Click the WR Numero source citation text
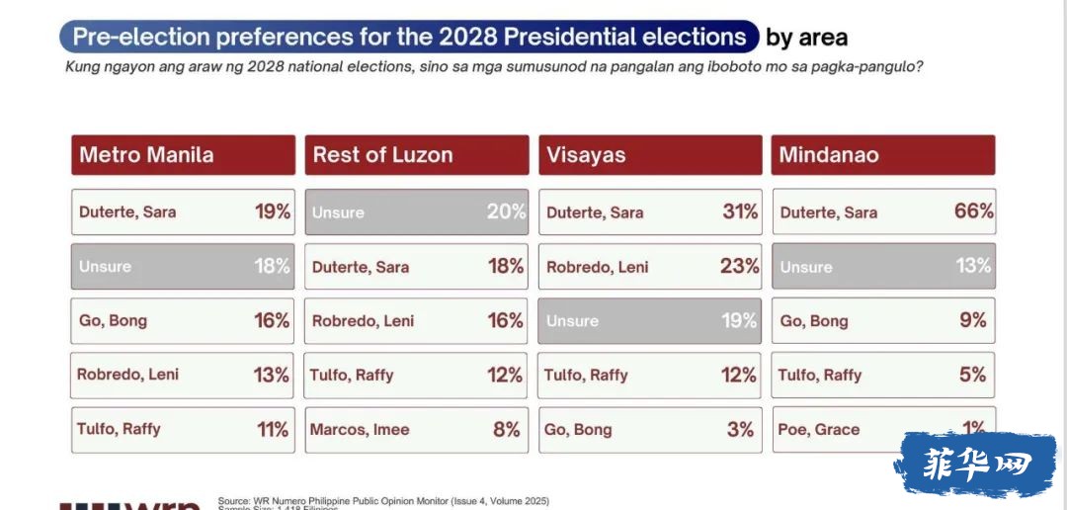 coord(383,502)
